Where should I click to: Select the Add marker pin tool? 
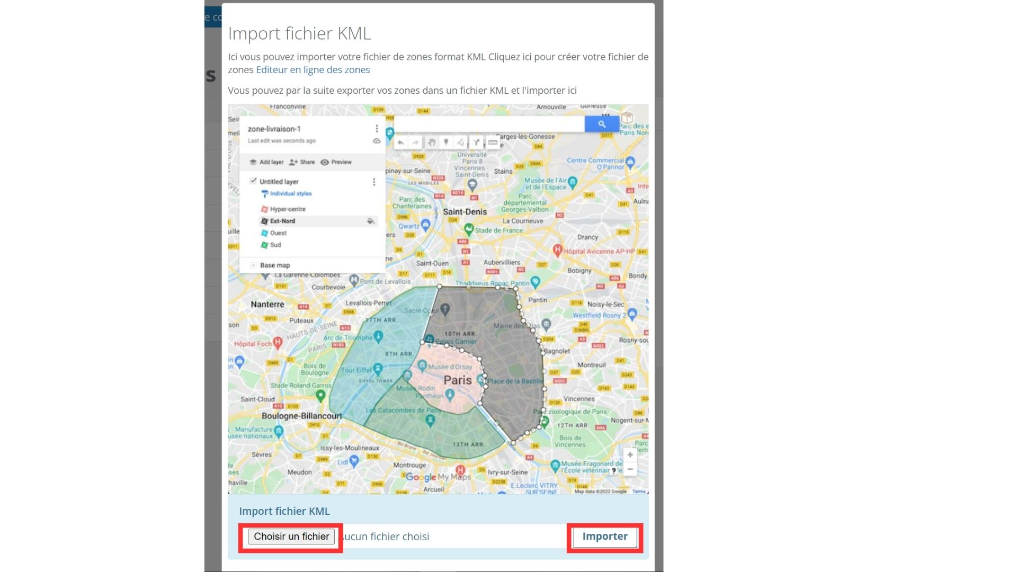click(446, 142)
